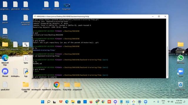Screen dimensions: 188x105
Task: Select cmd.bat desktop file
Action: (x=26, y=46)
